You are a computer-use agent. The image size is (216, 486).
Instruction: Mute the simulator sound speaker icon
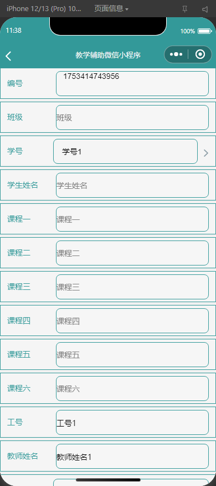pyautogui.click(x=205, y=9)
